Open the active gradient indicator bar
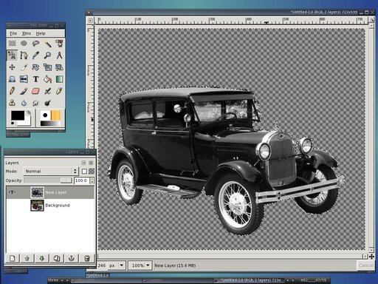This screenshot has width=378, height=284. click(x=50, y=123)
